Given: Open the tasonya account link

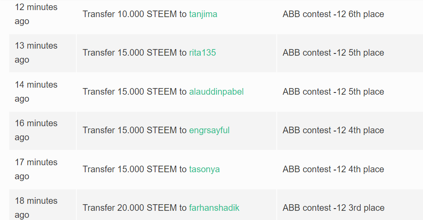Looking at the screenshot, I should click(x=205, y=169).
